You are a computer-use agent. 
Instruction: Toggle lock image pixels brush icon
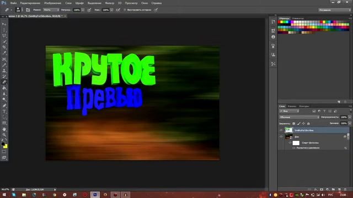click(299, 123)
